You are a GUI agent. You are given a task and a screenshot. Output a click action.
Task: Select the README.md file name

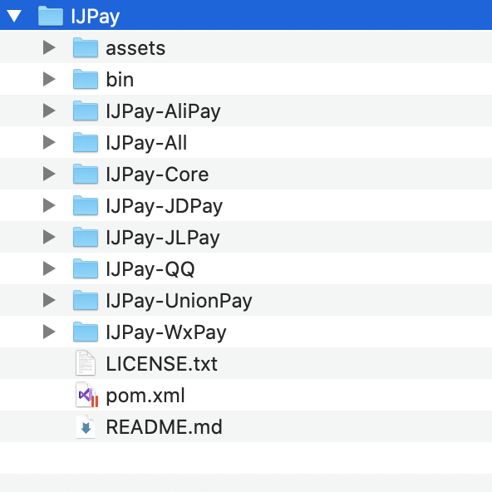click(164, 426)
